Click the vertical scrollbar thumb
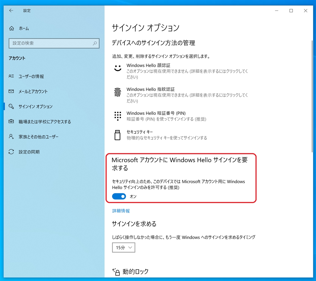This screenshot has height=281, width=316. pyautogui.click(x=312, y=96)
